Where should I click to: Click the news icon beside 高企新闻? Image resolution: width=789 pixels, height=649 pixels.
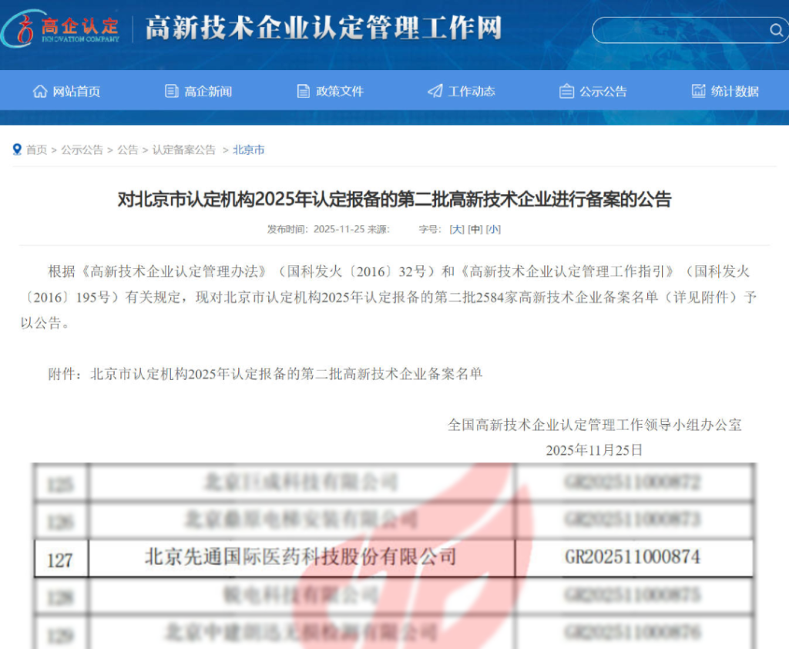[172, 91]
